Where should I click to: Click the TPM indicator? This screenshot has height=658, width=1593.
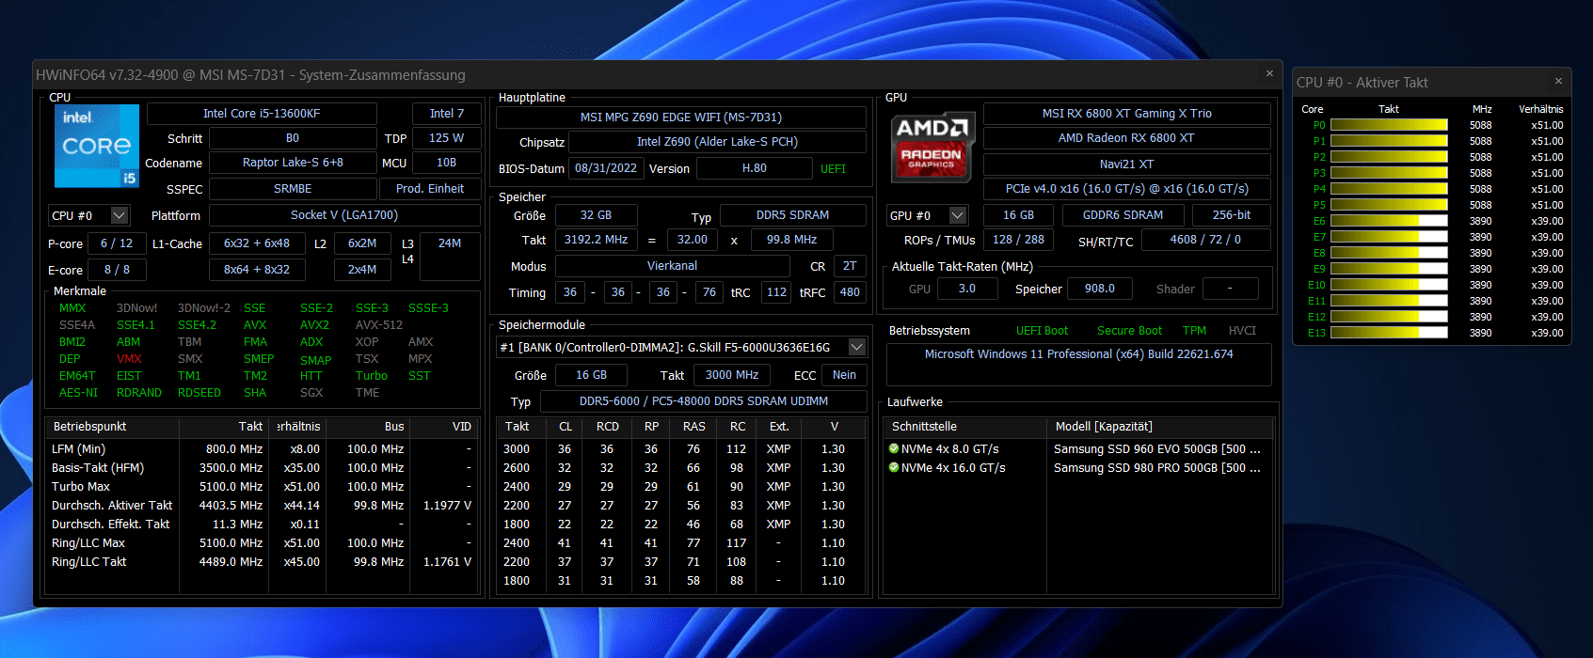coord(1195,331)
